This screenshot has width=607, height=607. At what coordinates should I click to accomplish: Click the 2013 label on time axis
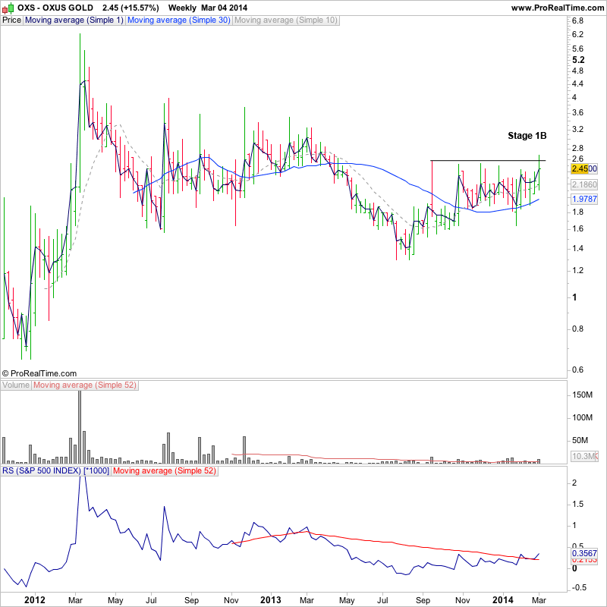[x=270, y=600]
